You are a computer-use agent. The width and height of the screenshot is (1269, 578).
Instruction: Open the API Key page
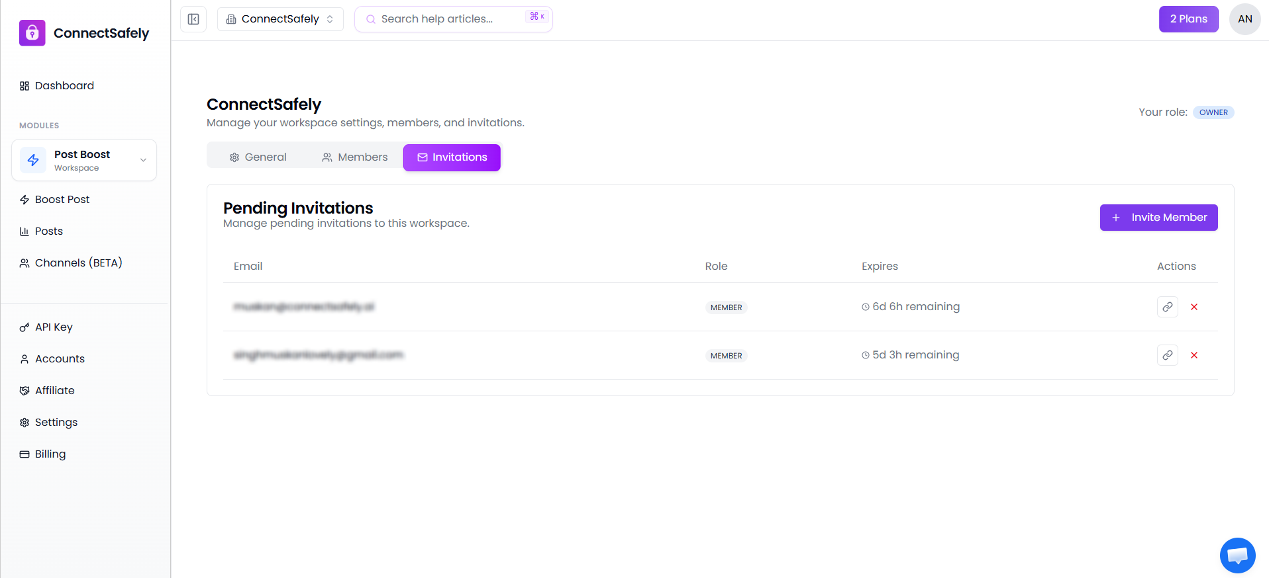click(54, 327)
